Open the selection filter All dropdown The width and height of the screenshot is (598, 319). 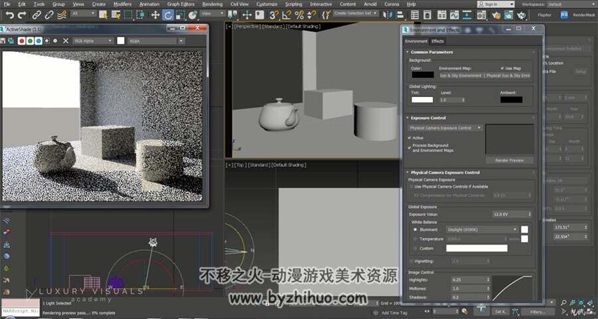click(x=83, y=13)
